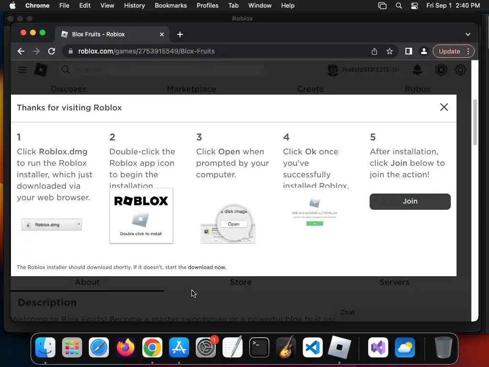This screenshot has height=367, width=489.
Task: Open Visual Studio Code from the Dock
Action: [313, 347]
